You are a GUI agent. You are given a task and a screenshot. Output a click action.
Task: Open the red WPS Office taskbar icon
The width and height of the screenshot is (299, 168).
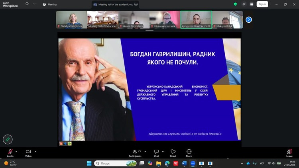176,164
